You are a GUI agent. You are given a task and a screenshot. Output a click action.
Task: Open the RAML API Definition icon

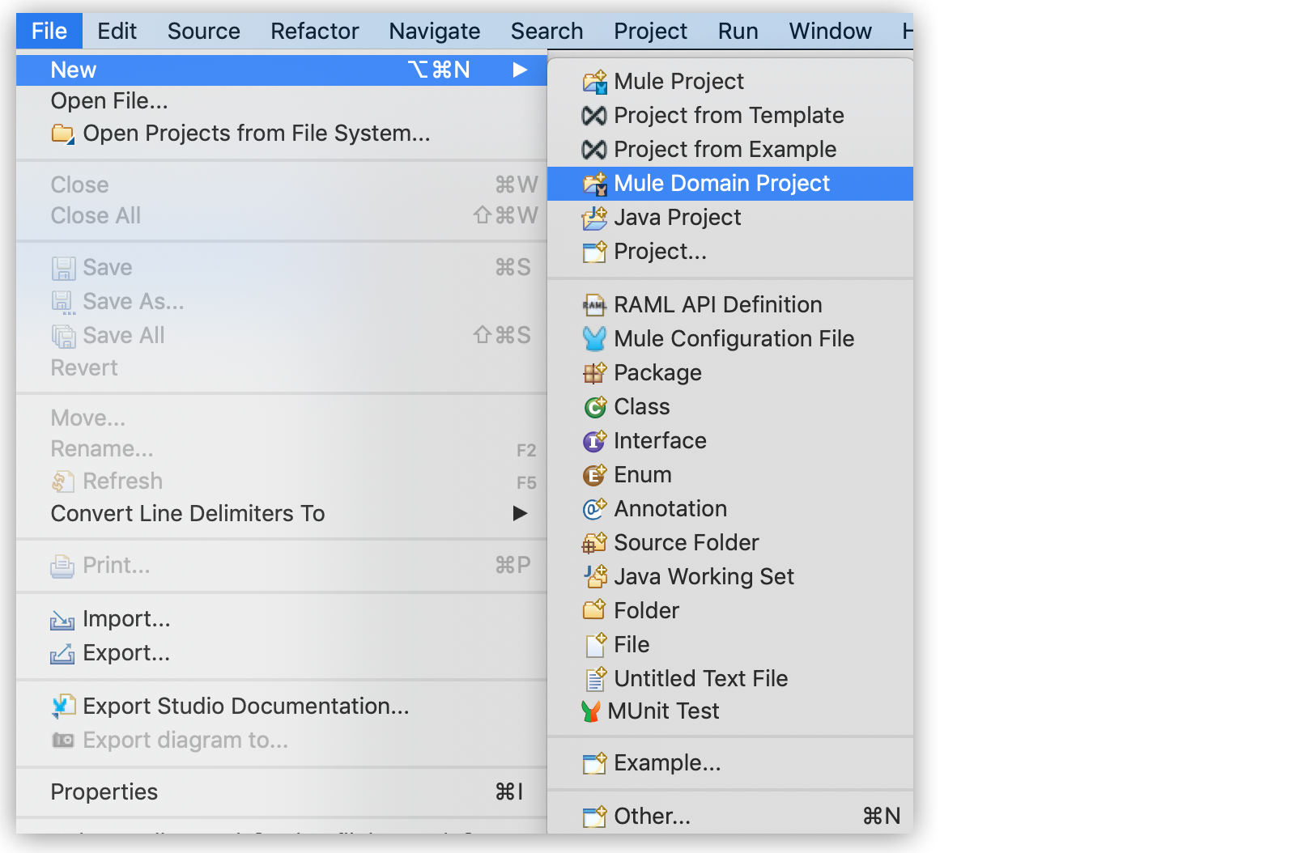click(596, 305)
